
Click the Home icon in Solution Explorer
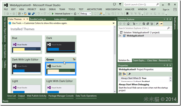point(128,24)
